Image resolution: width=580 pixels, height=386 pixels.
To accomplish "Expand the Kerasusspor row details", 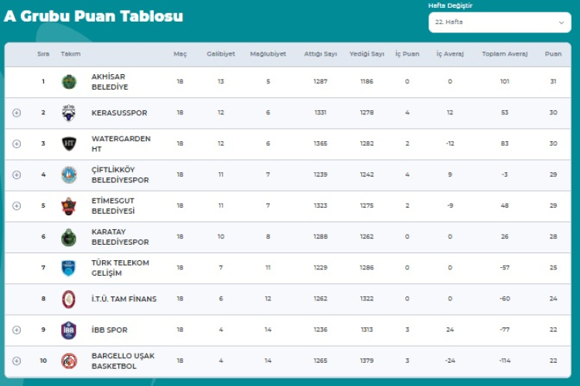I will 16,113.
